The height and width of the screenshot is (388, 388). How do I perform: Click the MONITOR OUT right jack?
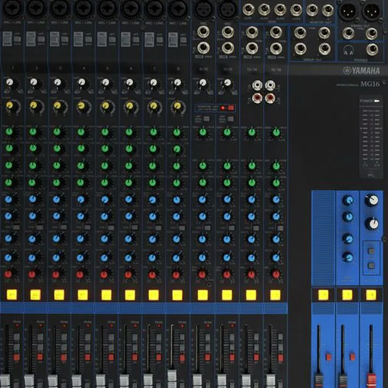point(328,10)
